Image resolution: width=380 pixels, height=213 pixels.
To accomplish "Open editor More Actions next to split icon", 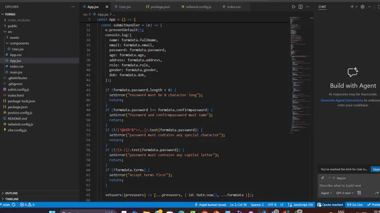I will click(307, 7).
